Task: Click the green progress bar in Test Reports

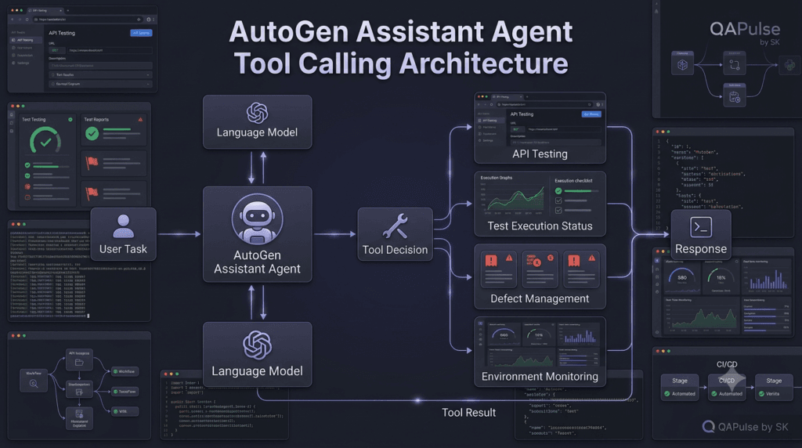Action: tap(117, 129)
